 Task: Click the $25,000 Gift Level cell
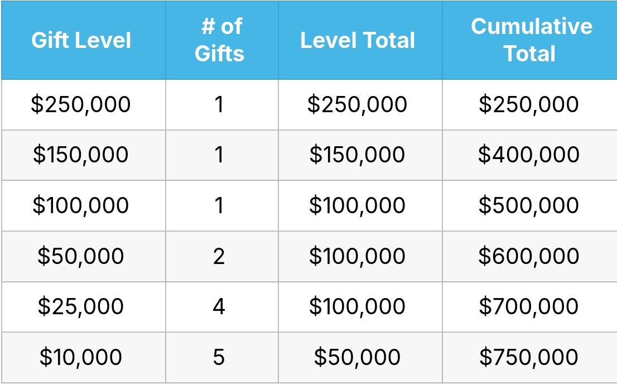click(81, 306)
